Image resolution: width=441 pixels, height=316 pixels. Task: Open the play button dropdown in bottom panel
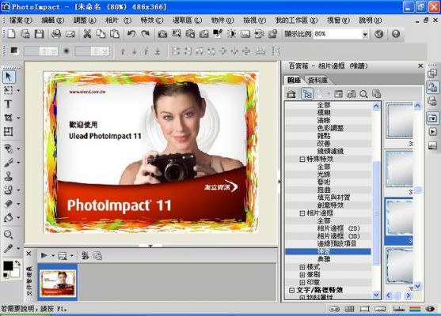(x=53, y=256)
